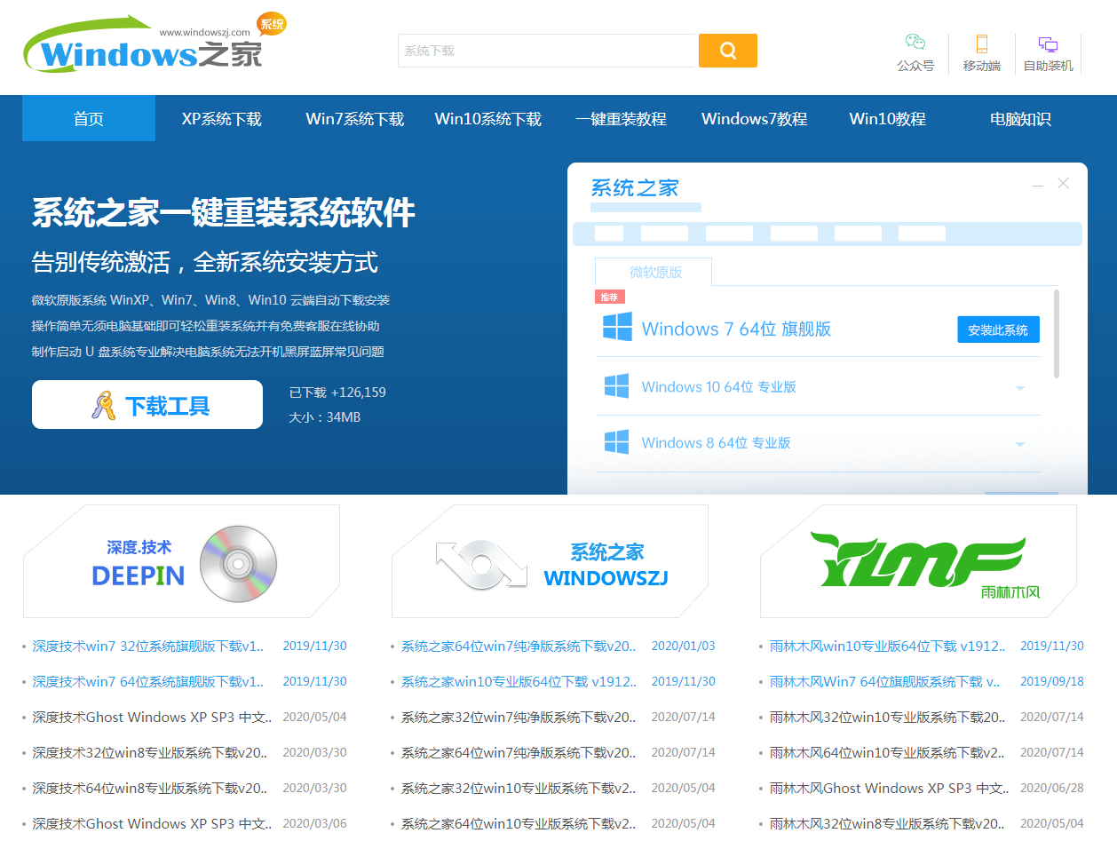
Task: Click the orange search magnifier button
Action: pyautogui.click(x=727, y=51)
